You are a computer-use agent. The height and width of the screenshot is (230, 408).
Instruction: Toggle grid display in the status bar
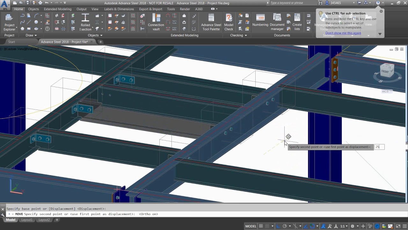coord(261,226)
